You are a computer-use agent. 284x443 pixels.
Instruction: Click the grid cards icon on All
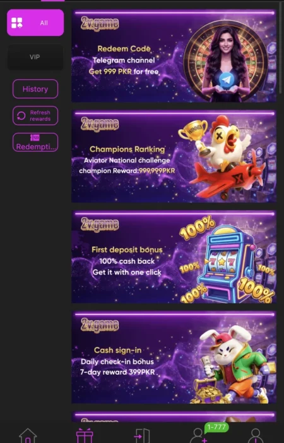(17, 23)
